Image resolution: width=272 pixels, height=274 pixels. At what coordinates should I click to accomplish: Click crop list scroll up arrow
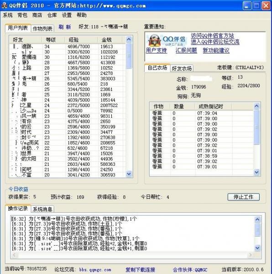point(256,106)
